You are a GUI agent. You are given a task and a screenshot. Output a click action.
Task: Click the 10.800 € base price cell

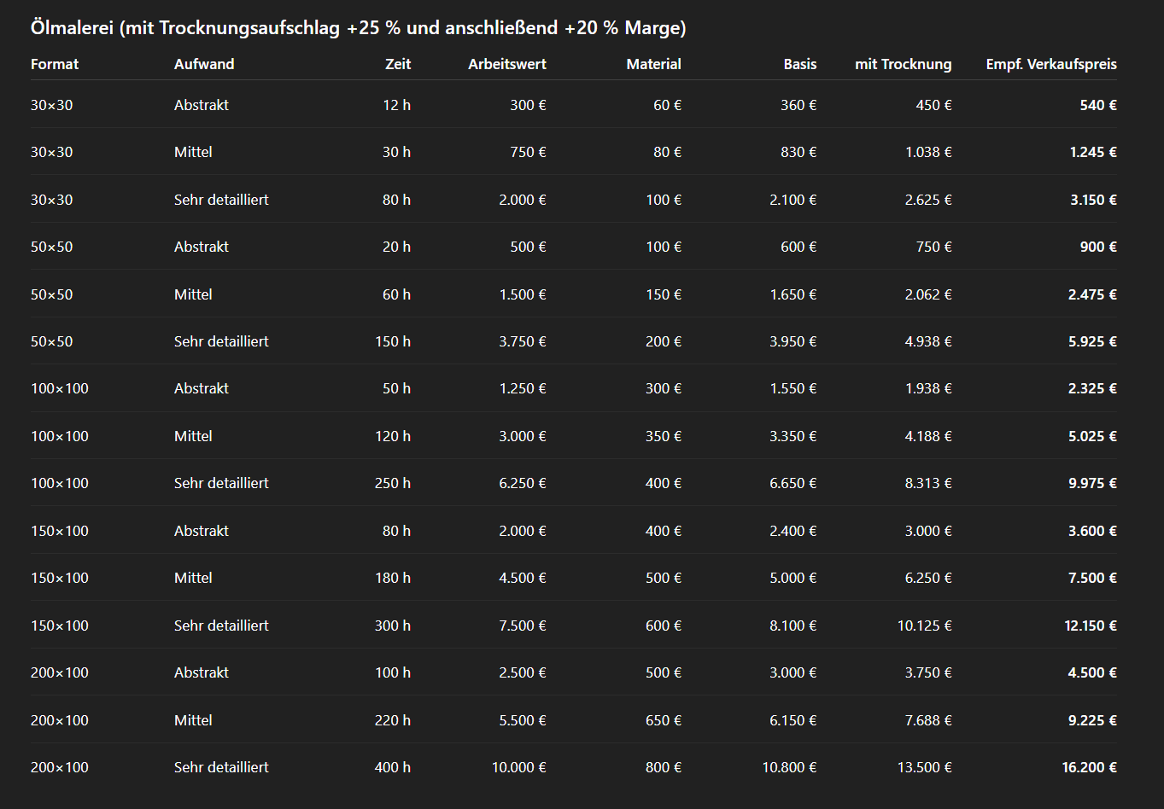(789, 767)
